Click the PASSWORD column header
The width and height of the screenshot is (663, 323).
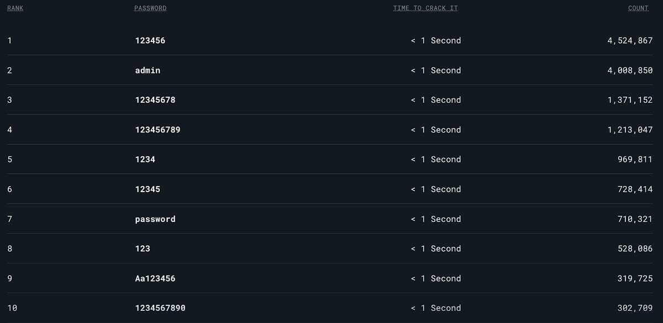[x=150, y=8]
